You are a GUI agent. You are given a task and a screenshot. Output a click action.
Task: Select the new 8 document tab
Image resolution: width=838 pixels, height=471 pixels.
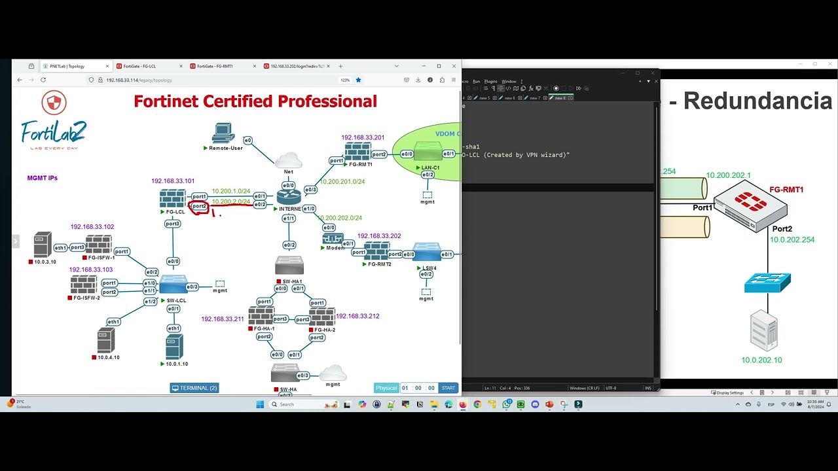pos(560,98)
